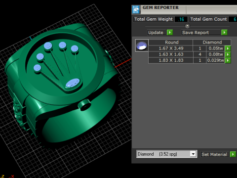Click the green arrow next to Set Material

tap(233, 154)
